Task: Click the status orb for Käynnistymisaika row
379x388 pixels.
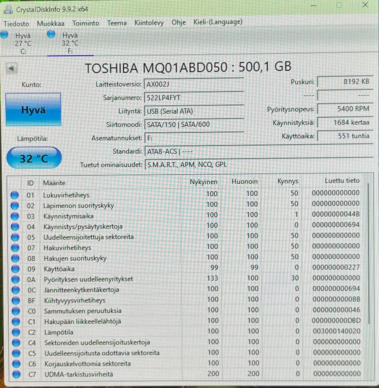Action: coord(15,216)
